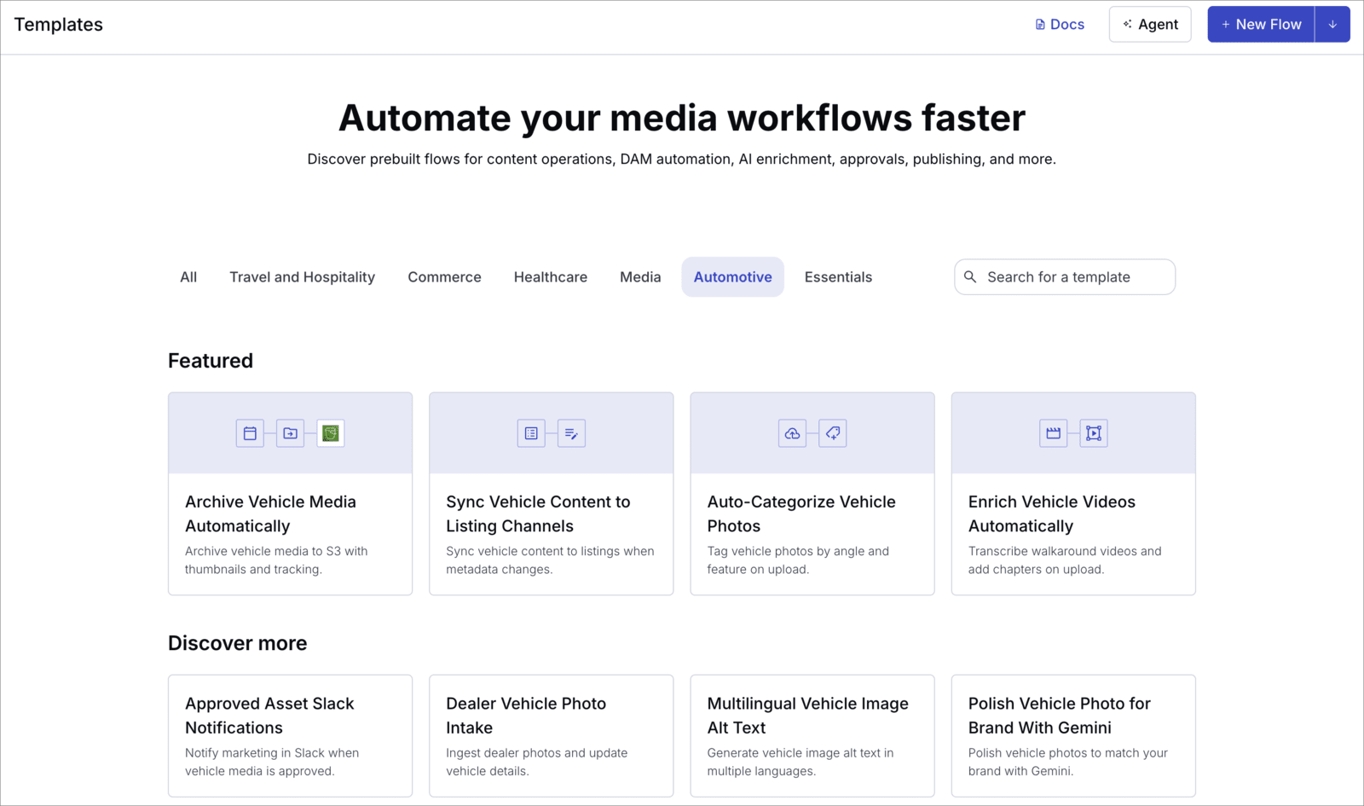Click the list icon in Sync Vehicle Content card

(531, 433)
